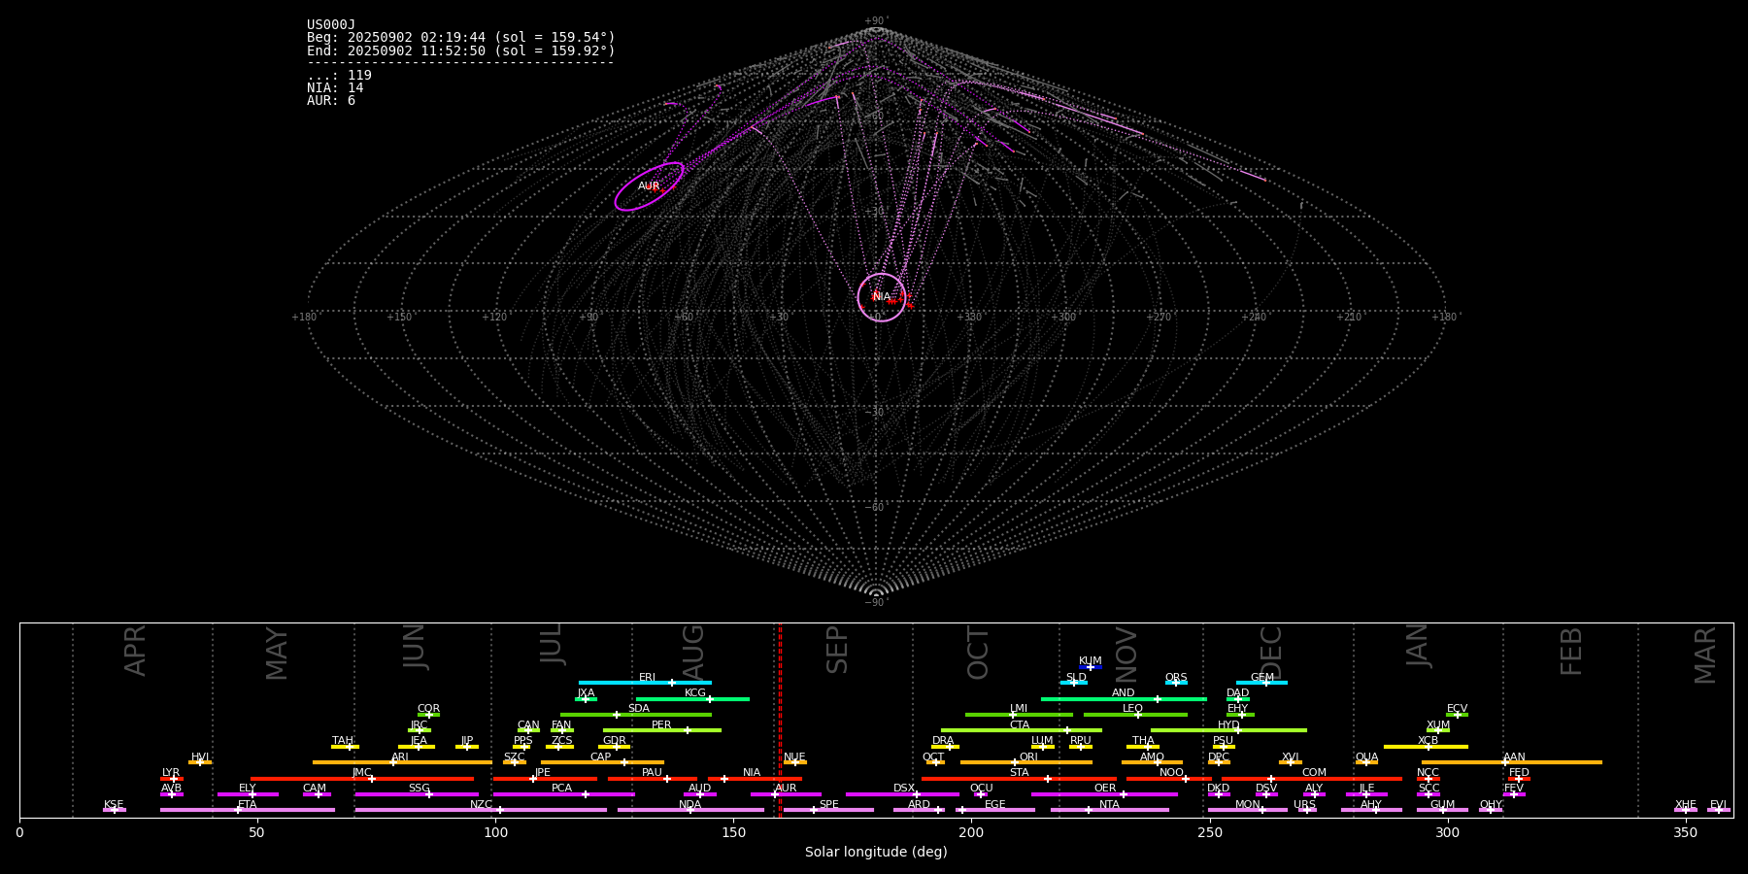Click the +330 right ascension label on sky map

[968, 317]
